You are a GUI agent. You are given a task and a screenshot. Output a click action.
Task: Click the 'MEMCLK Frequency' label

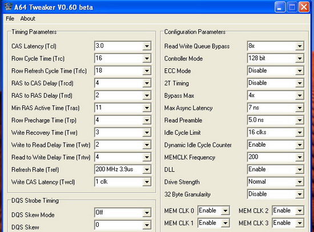tap(190, 158)
